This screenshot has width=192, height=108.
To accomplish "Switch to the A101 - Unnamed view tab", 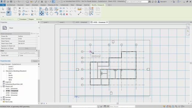I will pos(81,22).
